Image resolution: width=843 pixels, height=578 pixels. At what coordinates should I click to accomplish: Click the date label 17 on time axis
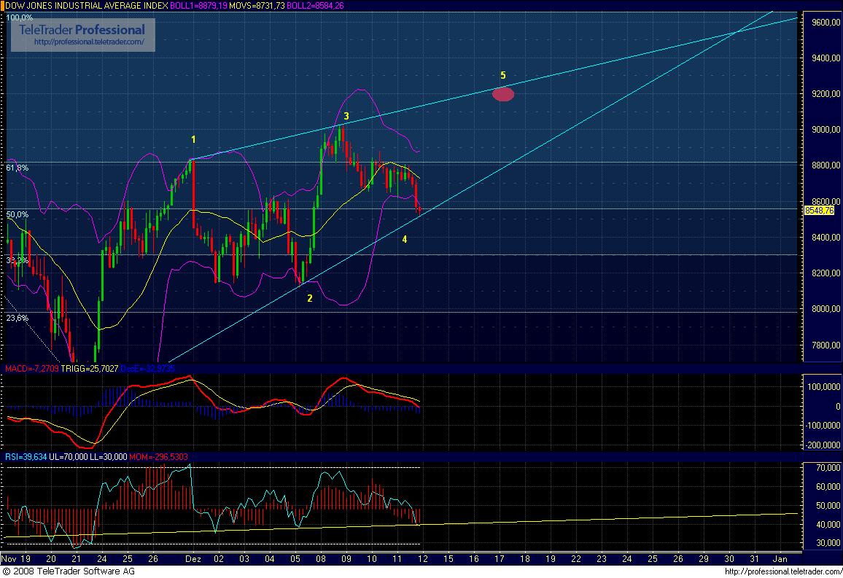point(499,558)
